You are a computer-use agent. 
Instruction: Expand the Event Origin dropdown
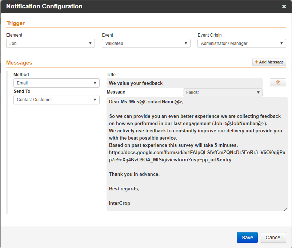coord(242,43)
